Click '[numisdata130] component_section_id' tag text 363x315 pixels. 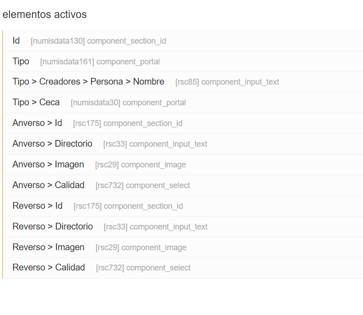point(98,41)
